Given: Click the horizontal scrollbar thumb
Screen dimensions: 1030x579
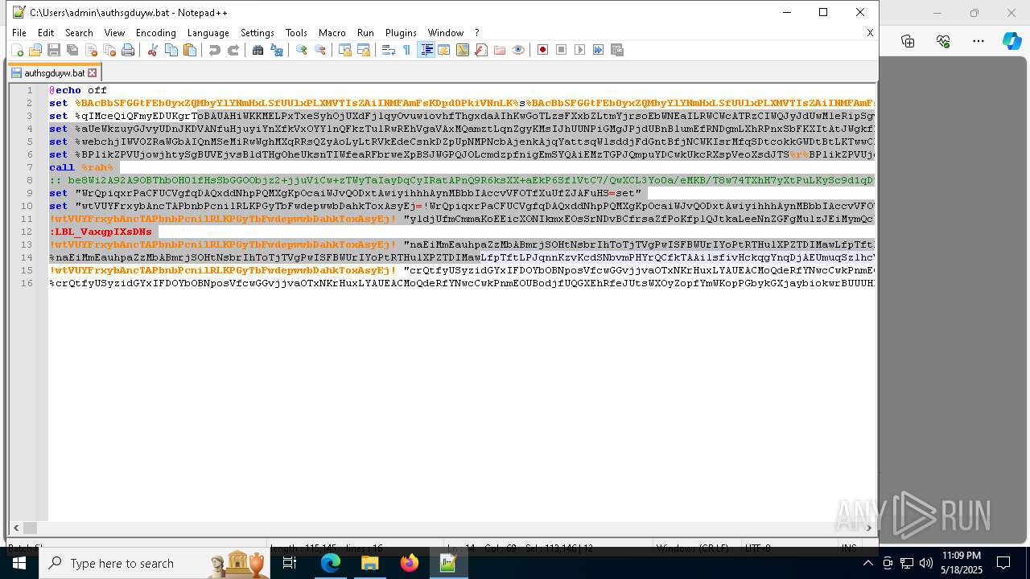Looking at the screenshot, I should coord(30,528).
